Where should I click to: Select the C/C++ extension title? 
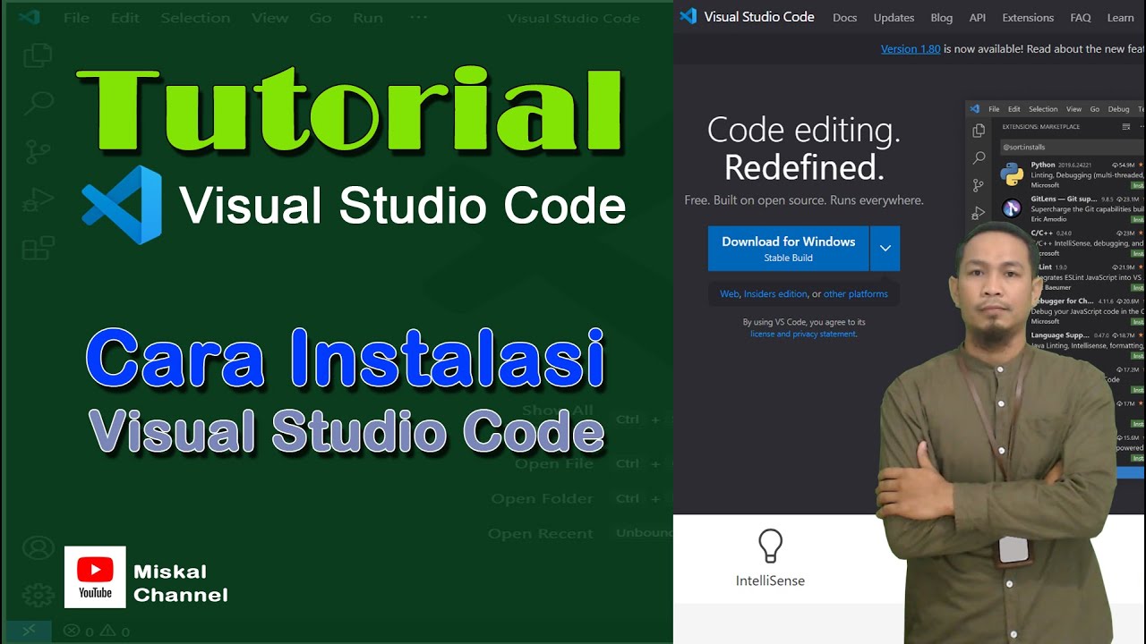1040,233
